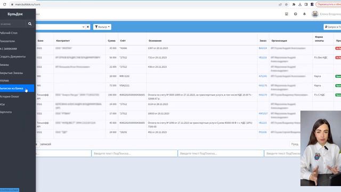This screenshot has height=192, width=341.
Task: Click the Р/с С НДС payment cell
Action: pyautogui.click(x=320, y=95)
